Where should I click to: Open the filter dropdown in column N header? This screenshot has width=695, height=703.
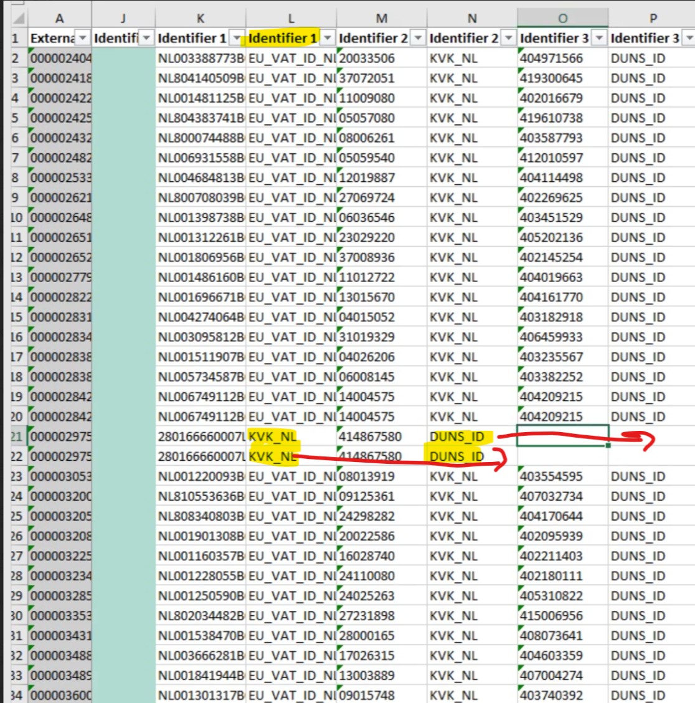coord(509,38)
